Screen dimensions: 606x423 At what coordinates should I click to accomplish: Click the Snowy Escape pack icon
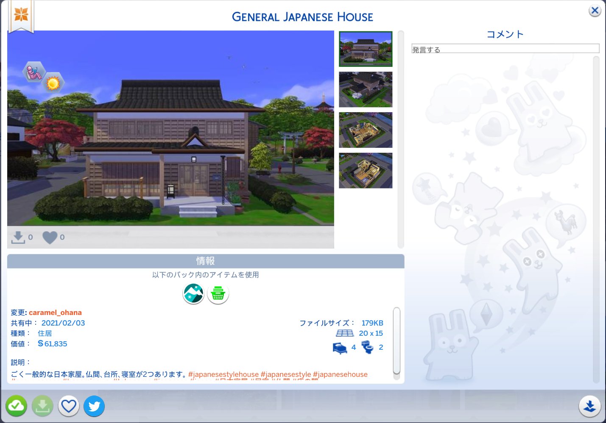coord(193,294)
